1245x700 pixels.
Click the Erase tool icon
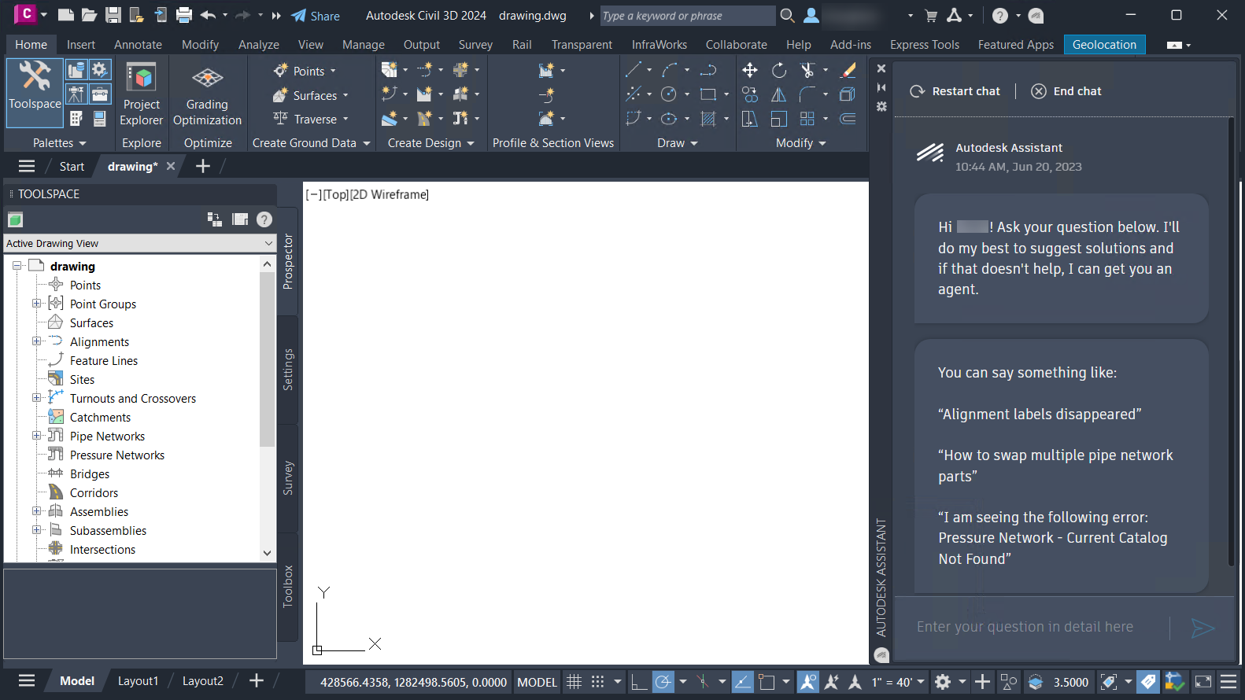tap(848, 70)
